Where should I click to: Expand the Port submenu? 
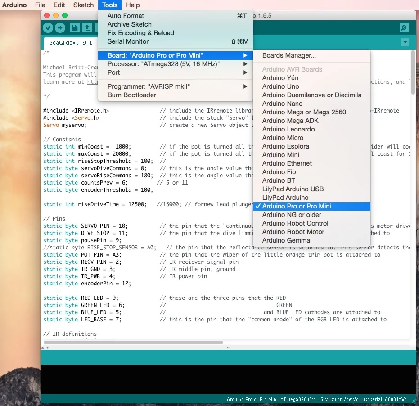pos(176,72)
